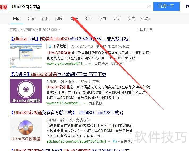
Task: Open the 非凡软件站 ultraiso下载 result title
Action: (69, 39)
